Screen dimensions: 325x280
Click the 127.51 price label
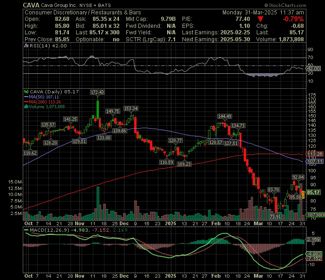coord(231,143)
